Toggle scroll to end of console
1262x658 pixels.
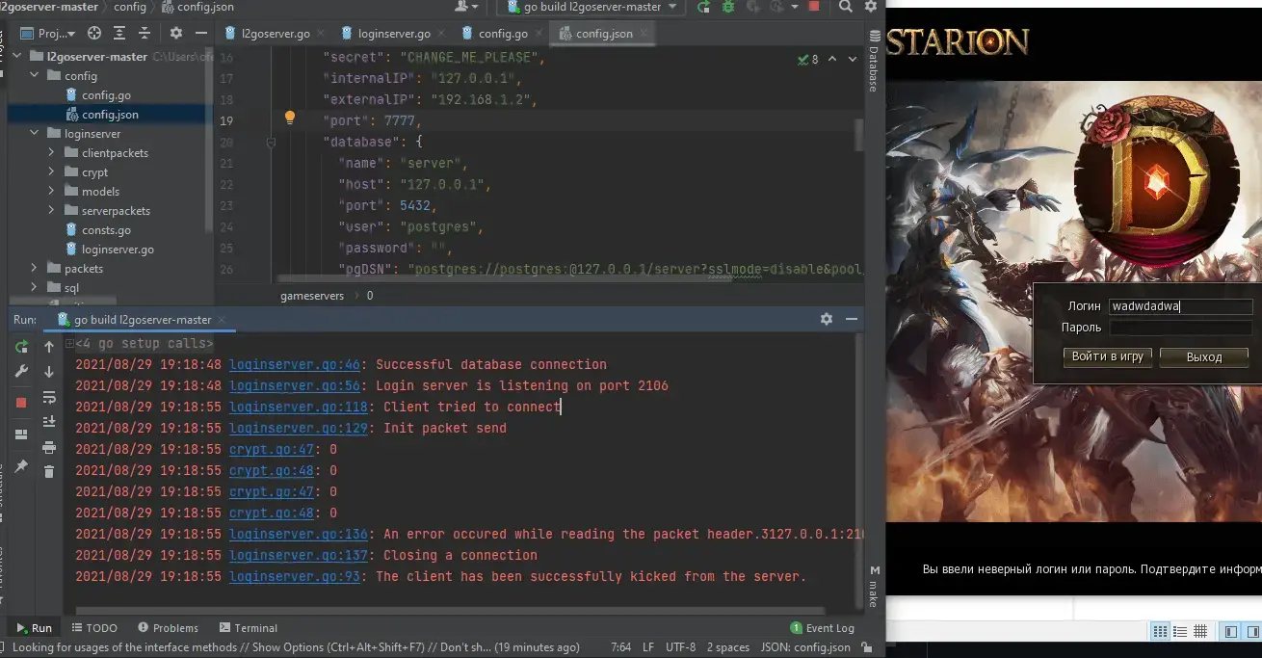click(x=49, y=422)
